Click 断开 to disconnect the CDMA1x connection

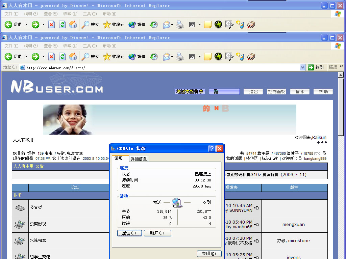tap(157, 233)
